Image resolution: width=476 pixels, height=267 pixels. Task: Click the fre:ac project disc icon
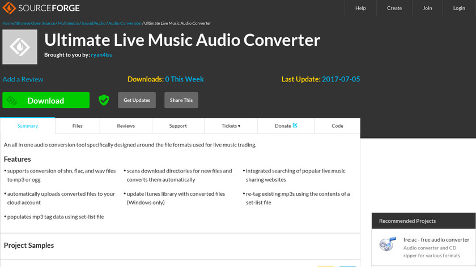coord(388,244)
